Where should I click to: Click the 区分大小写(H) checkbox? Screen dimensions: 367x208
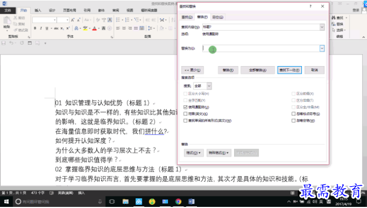coord(185,94)
